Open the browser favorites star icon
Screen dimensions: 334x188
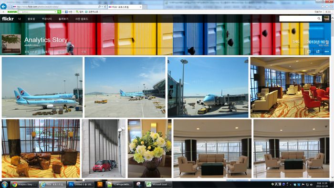(327, 7)
